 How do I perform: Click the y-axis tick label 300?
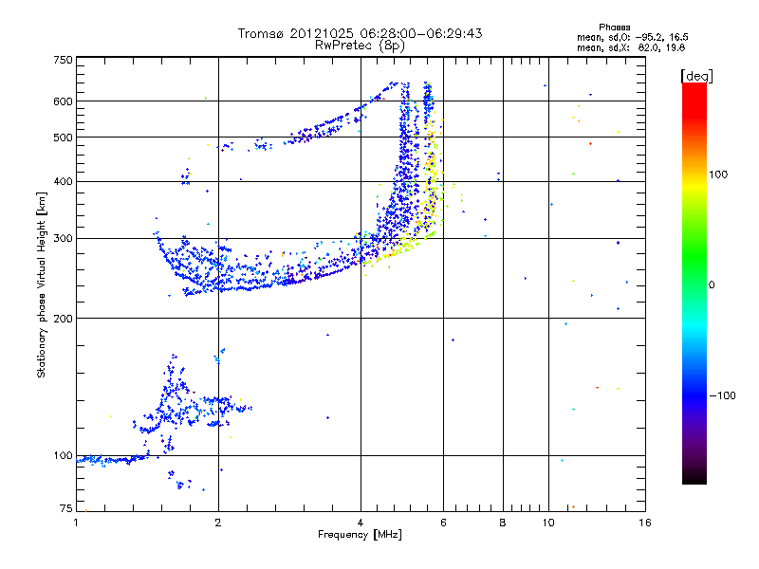point(63,239)
